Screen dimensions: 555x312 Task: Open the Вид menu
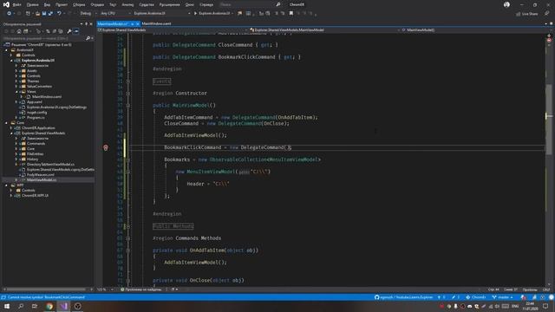[x=47, y=4]
